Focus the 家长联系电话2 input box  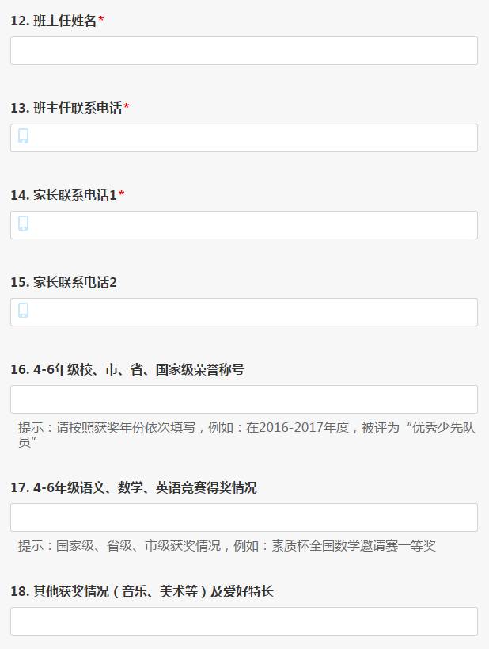click(253, 312)
